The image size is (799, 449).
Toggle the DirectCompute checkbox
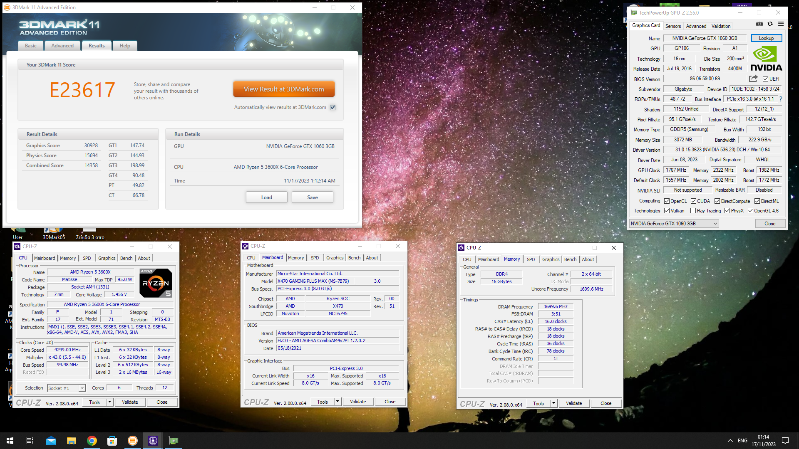(717, 201)
